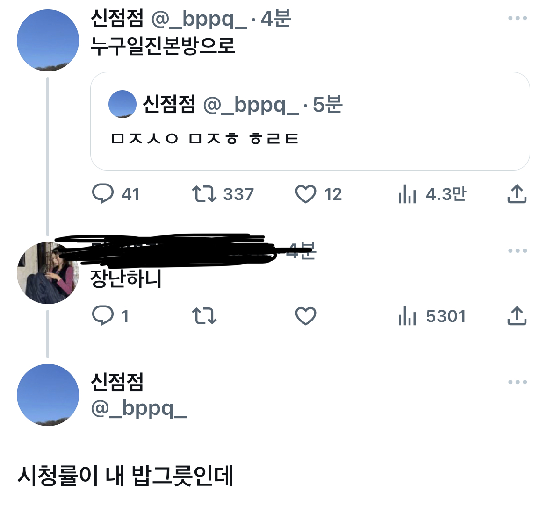
Task: Open the more options menu on the bottom tweet
Action: [x=517, y=382]
